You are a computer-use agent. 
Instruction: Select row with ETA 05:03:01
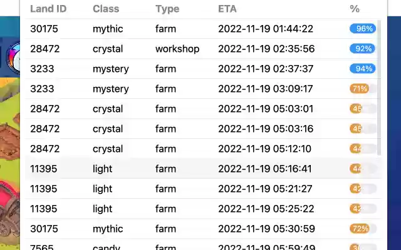(203, 109)
